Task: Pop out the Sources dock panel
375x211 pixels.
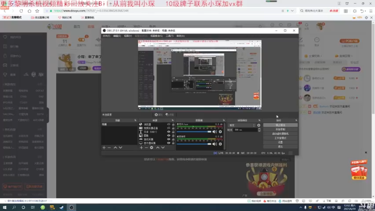Action: (x=173, y=120)
